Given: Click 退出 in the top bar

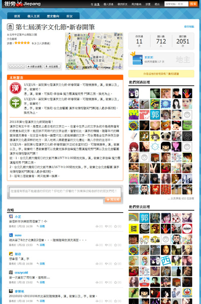Looking at the screenshot, I should [157, 4].
